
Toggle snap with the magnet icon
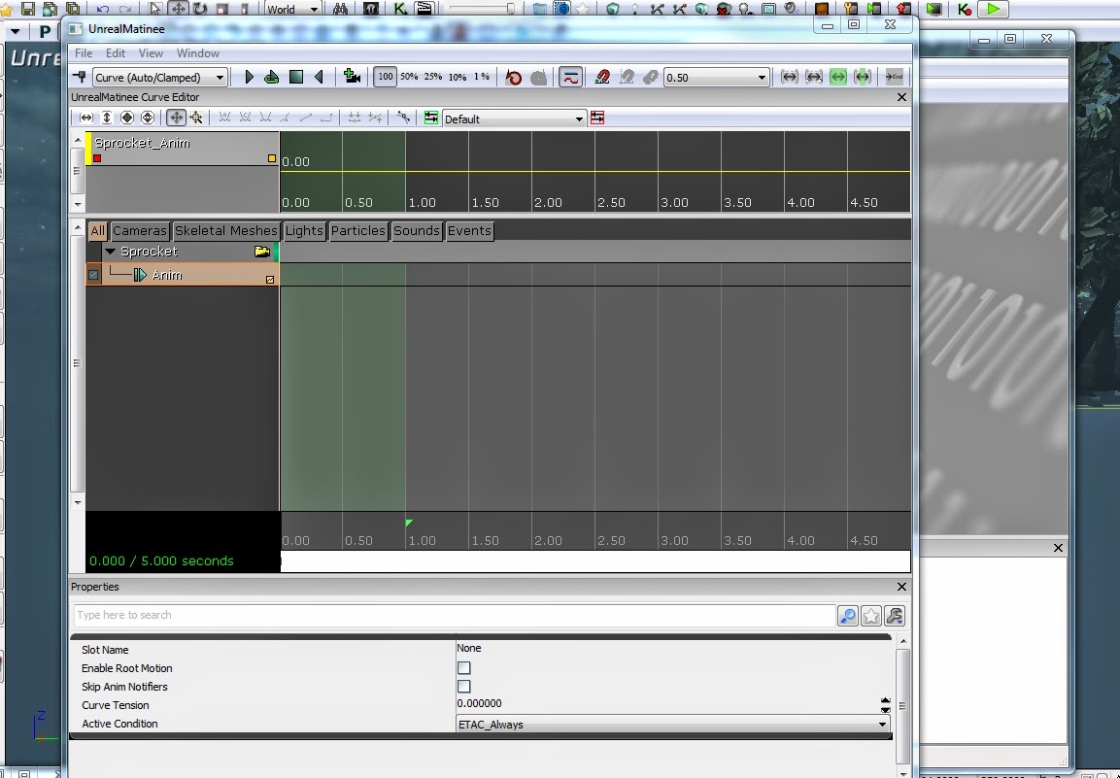point(602,77)
